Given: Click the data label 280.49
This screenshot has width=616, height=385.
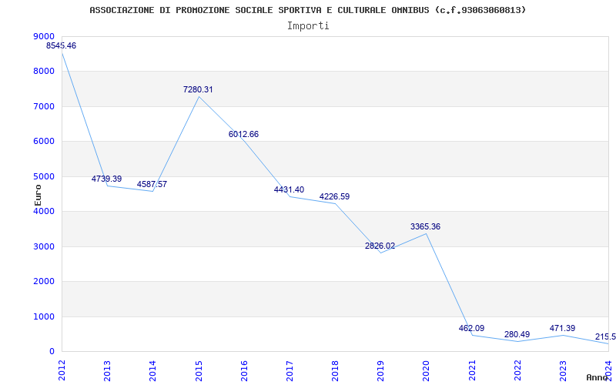Looking at the screenshot, I should 517,335.
